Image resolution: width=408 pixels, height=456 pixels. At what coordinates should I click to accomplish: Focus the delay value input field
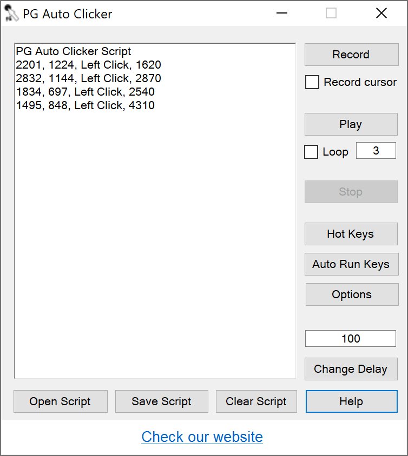[x=351, y=339]
